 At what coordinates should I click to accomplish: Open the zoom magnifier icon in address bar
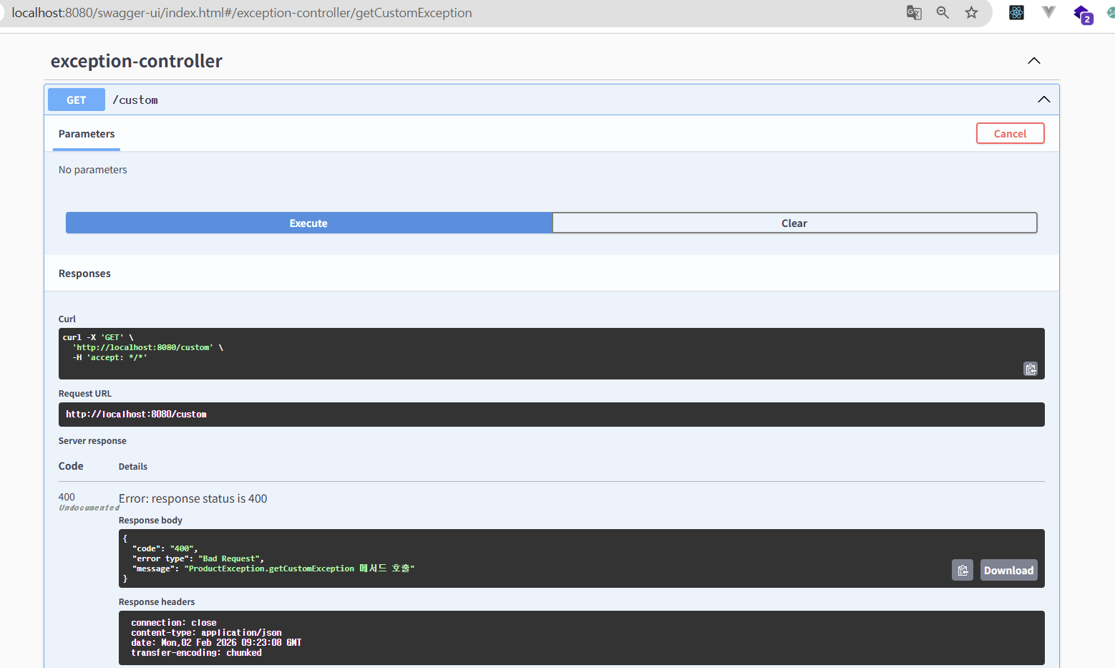943,12
